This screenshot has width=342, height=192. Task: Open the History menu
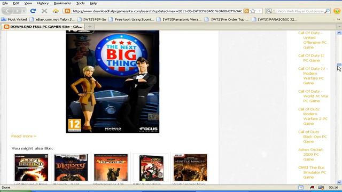pyautogui.click(x=43, y=3)
